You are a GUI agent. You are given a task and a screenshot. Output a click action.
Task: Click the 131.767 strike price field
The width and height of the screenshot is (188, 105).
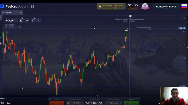[114, 103]
